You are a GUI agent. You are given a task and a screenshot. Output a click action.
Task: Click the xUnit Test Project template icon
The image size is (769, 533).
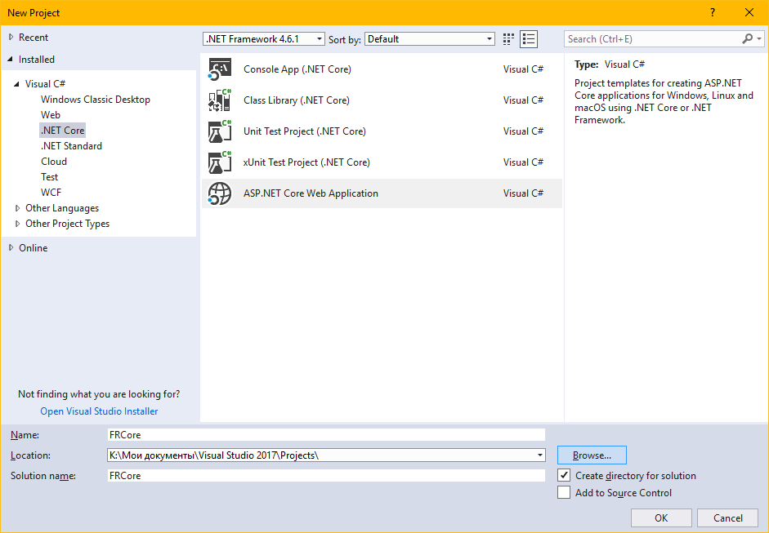219,162
